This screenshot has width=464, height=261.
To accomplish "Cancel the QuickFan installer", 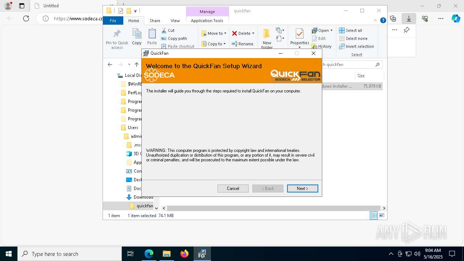I will (233, 188).
